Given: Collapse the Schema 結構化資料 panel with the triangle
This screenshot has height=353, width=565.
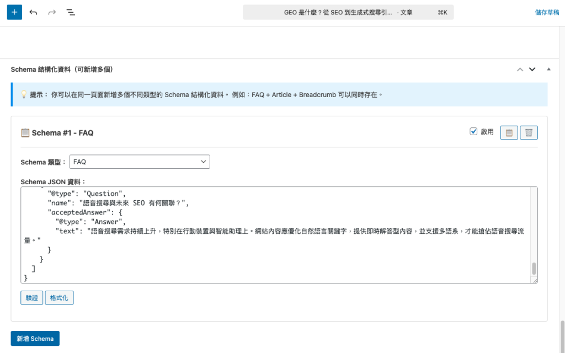Looking at the screenshot, I should pos(548,69).
